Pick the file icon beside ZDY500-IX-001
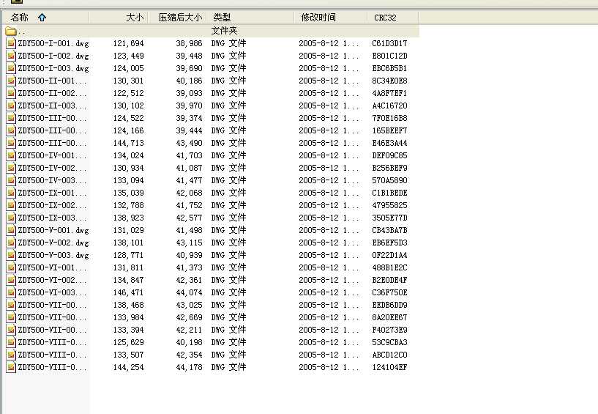Viewport: 598px width, 414px height. 11,193
